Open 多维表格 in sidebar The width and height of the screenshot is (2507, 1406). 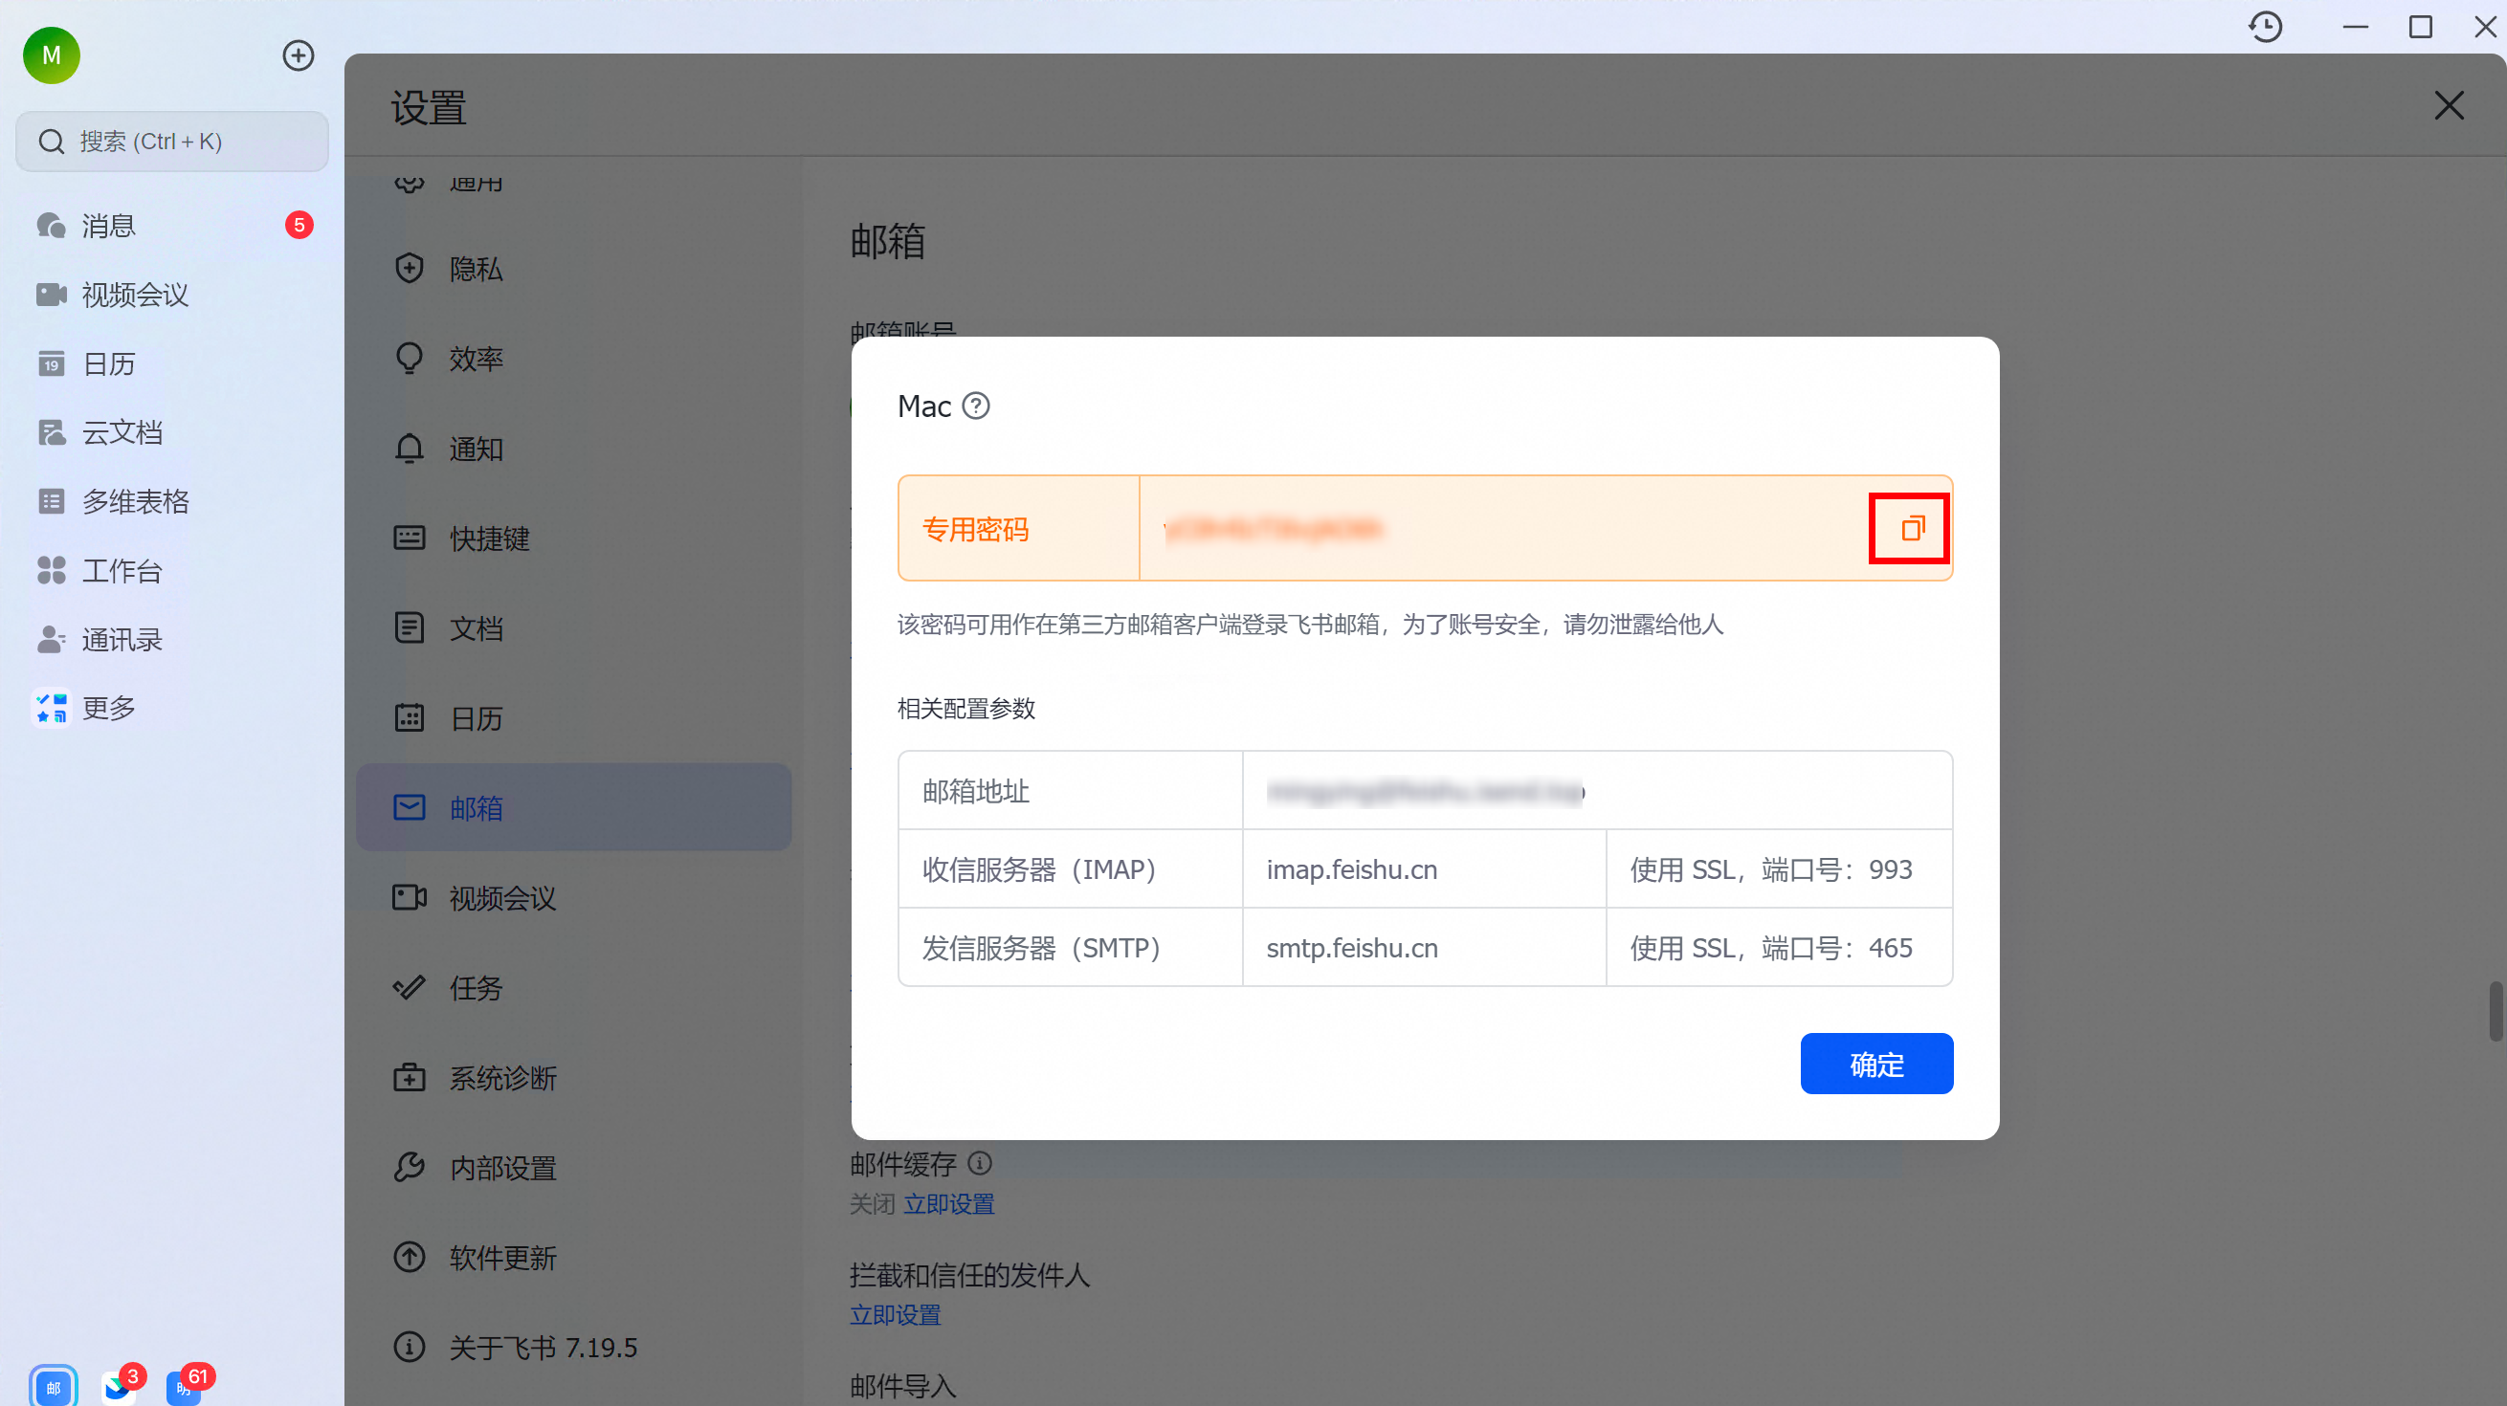134,501
